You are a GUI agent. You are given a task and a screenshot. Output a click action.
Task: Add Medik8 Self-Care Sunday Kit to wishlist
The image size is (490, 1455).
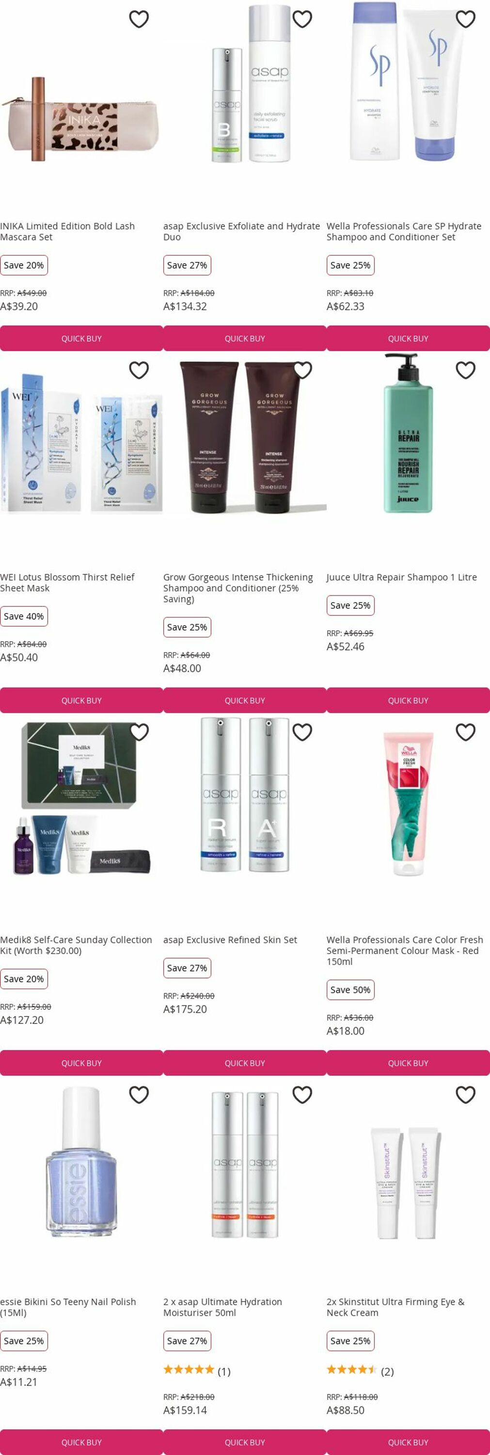point(139,732)
